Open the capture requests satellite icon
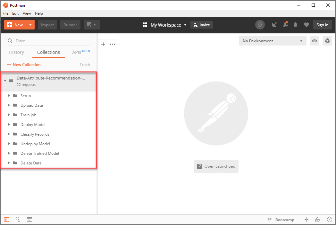This screenshot has width=336, height=225. point(274,25)
